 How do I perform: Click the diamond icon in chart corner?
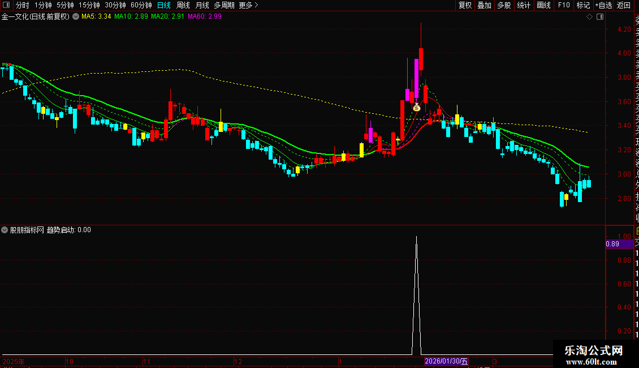589,17
